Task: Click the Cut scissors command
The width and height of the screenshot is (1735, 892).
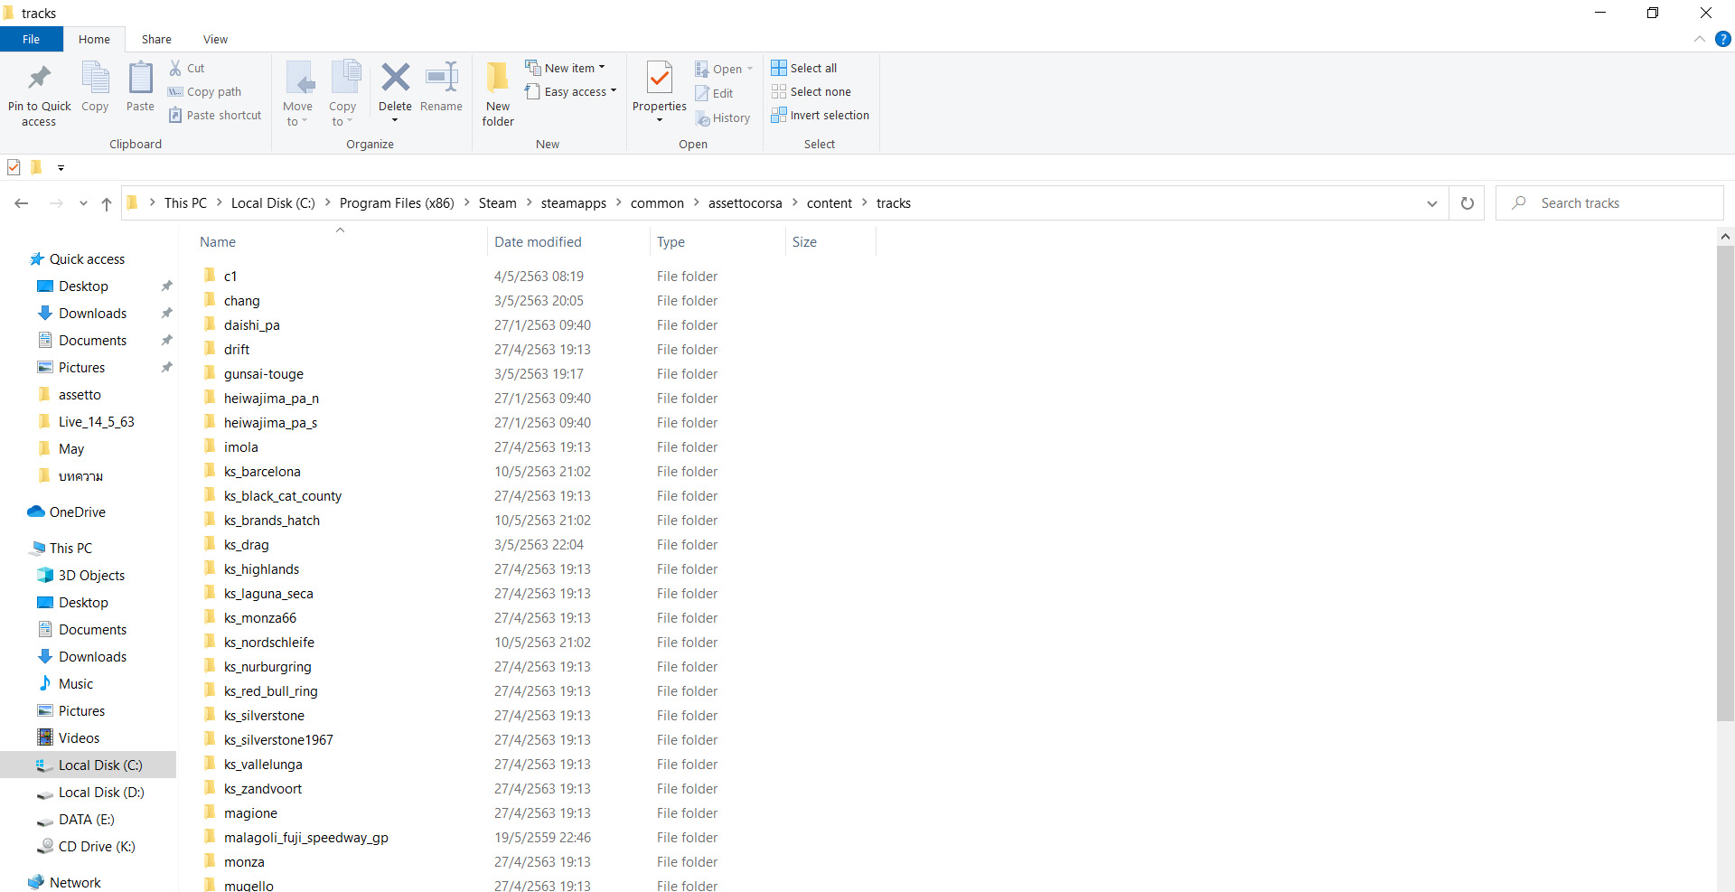Action: pyautogui.click(x=187, y=68)
